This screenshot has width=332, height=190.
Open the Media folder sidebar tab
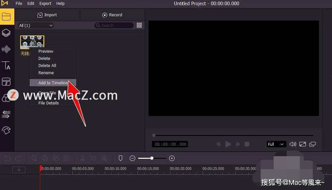click(x=6, y=17)
